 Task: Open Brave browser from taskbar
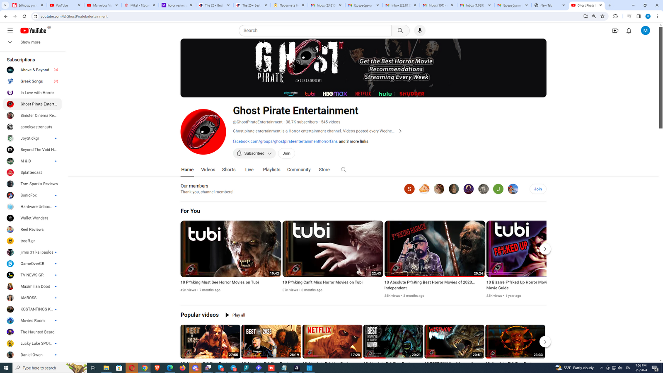click(157, 368)
